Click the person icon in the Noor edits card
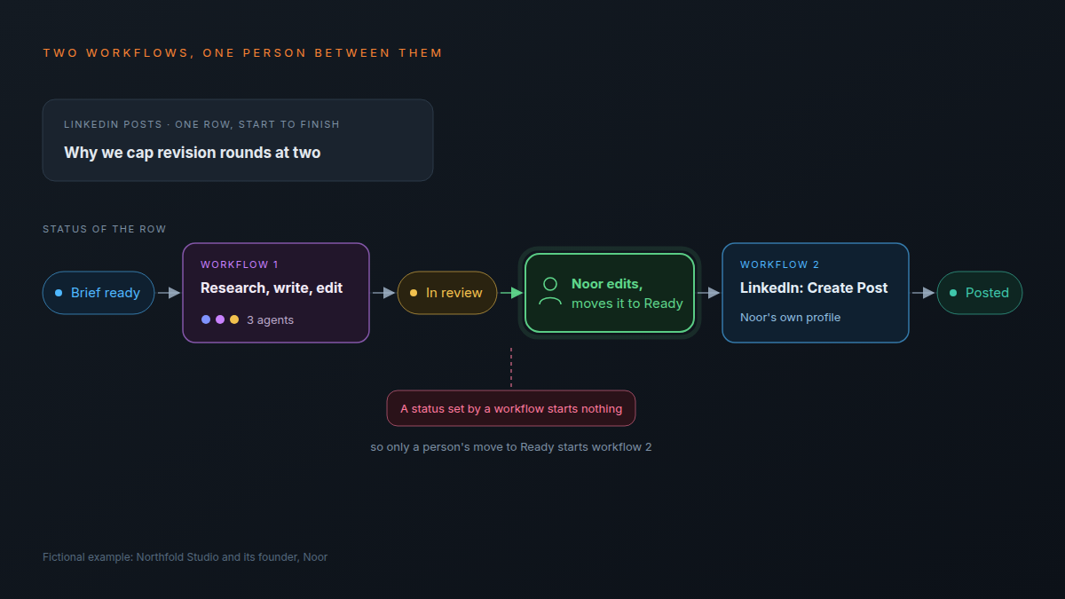 tap(550, 292)
